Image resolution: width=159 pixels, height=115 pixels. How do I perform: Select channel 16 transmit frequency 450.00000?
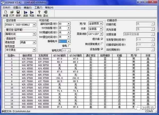43,107
